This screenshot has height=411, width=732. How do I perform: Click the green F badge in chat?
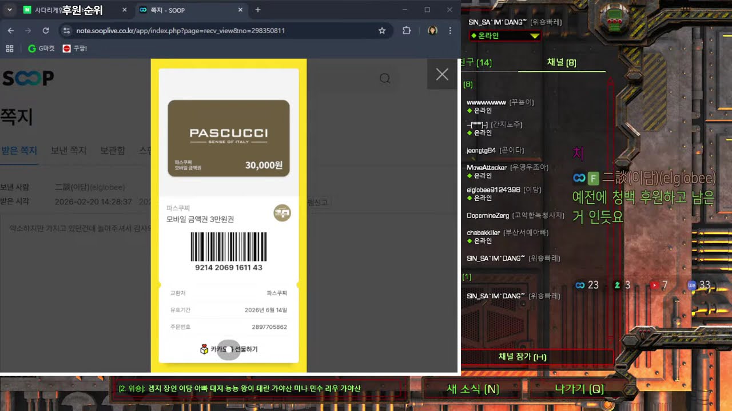tap(594, 179)
